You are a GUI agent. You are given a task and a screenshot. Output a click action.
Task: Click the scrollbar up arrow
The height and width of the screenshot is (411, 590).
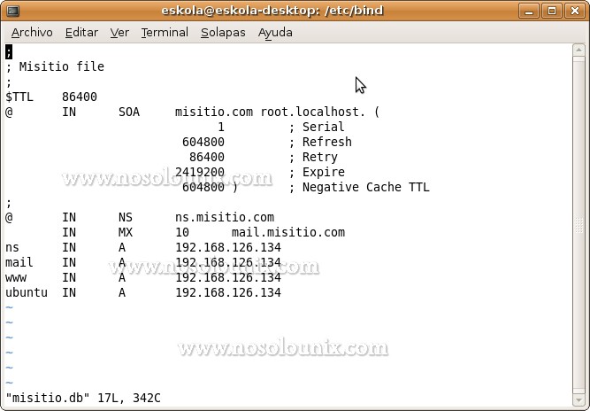[x=579, y=50]
